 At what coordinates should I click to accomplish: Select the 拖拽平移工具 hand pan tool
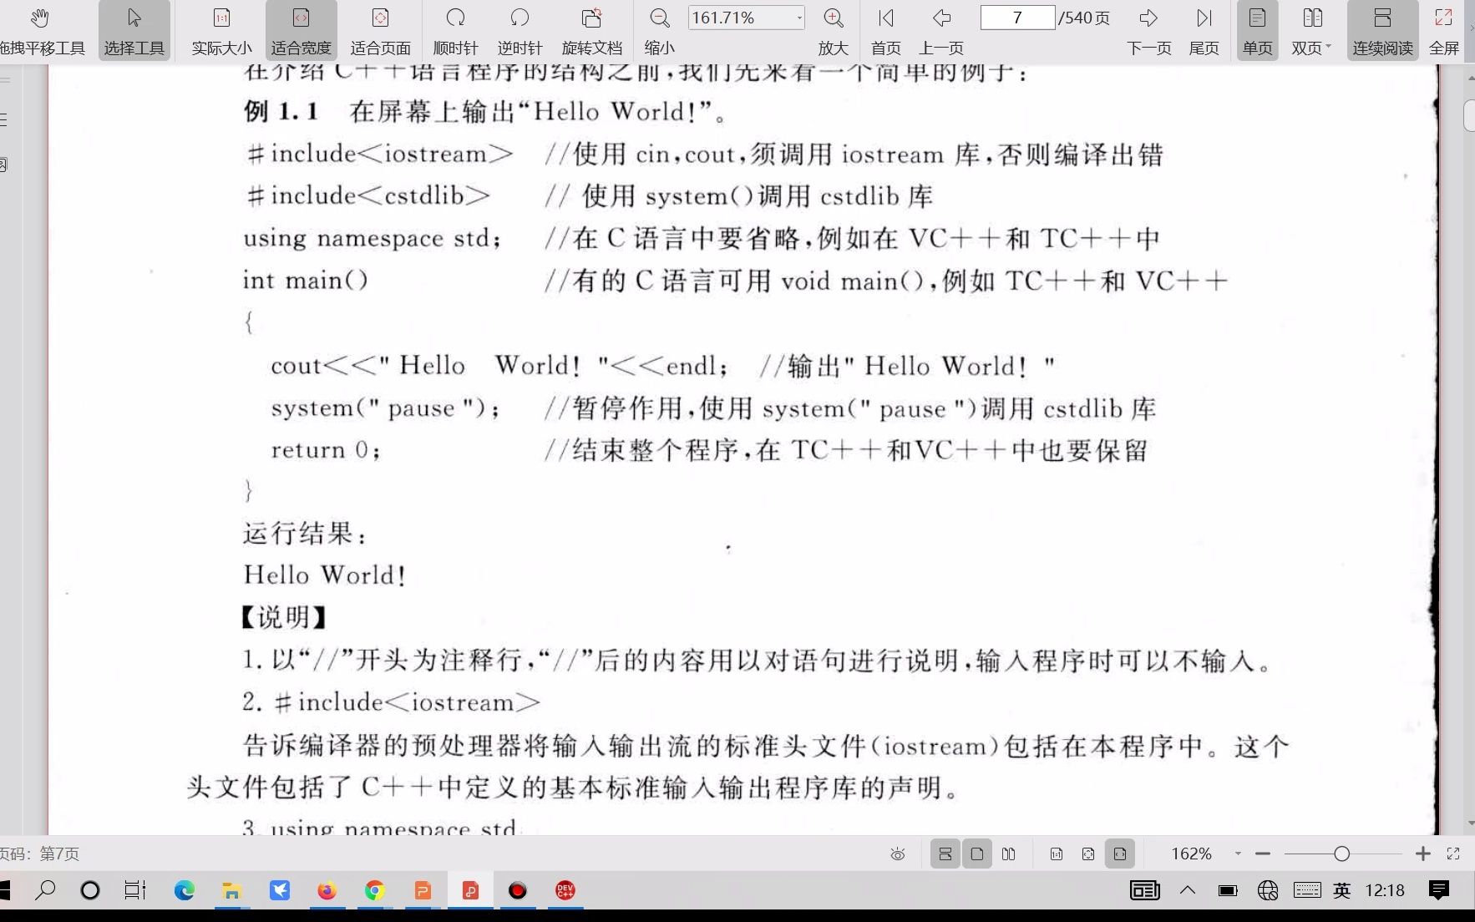tap(42, 31)
